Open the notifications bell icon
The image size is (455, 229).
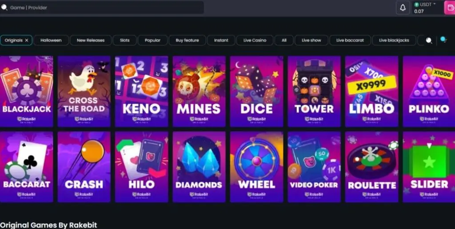[x=403, y=8]
